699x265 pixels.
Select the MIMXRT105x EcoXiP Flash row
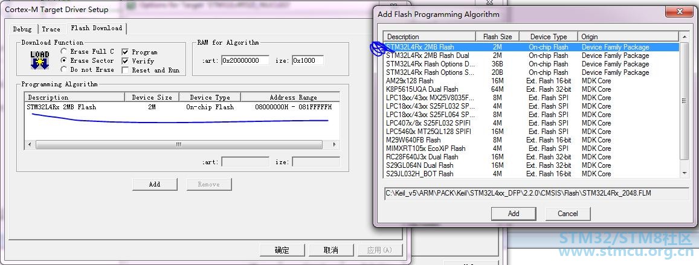pyautogui.click(x=532, y=148)
